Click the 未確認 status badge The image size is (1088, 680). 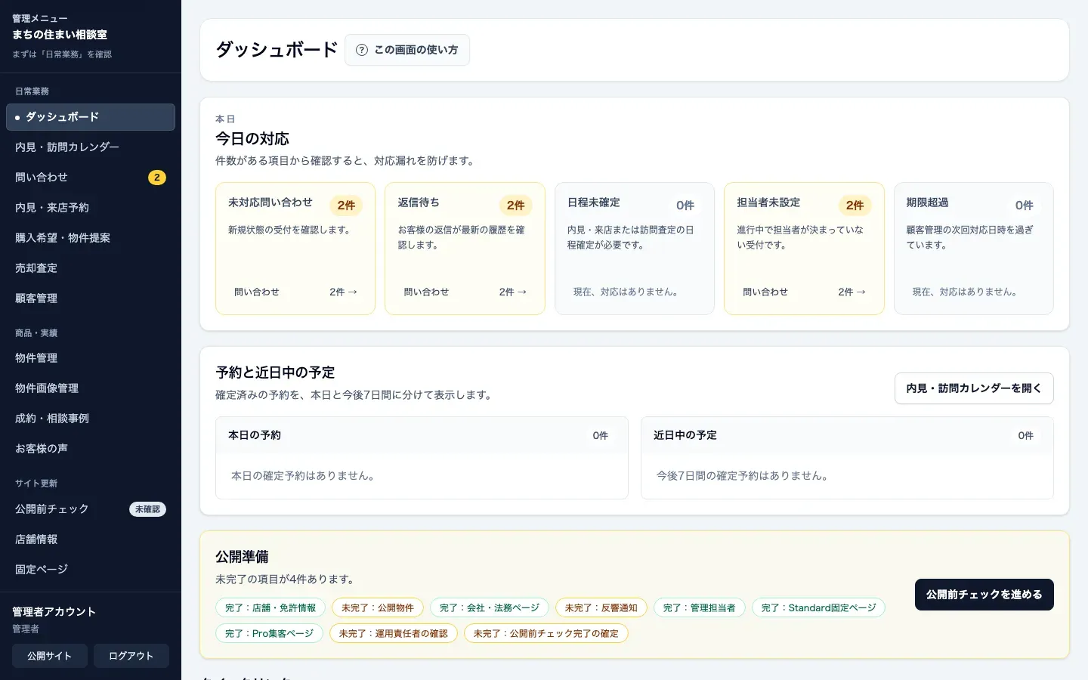coord(147,509)
